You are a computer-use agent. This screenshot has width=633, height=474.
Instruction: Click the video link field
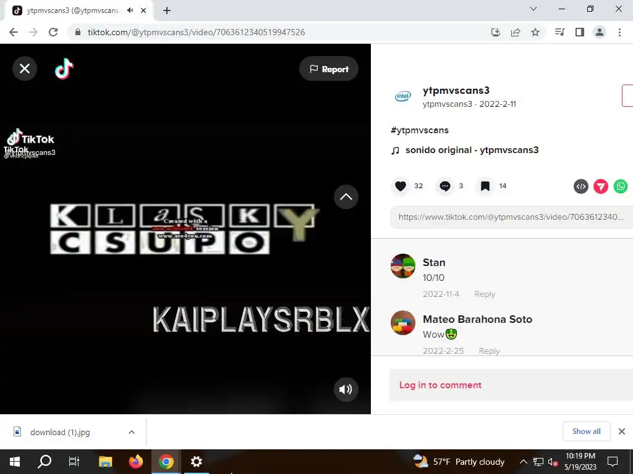click(511, 217)
